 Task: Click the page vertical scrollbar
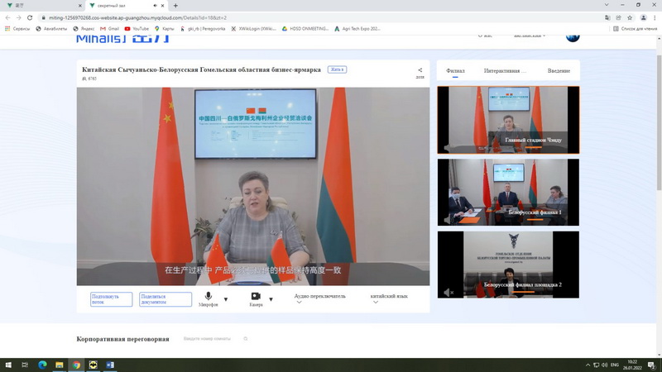click(659, 122)
